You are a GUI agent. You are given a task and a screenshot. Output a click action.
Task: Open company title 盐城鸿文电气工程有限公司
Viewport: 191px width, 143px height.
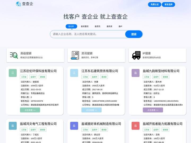coord(38,124)
